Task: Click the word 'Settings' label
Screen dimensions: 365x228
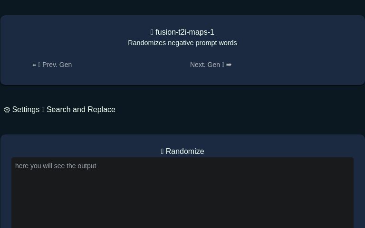Action: [x=26, y=110]
